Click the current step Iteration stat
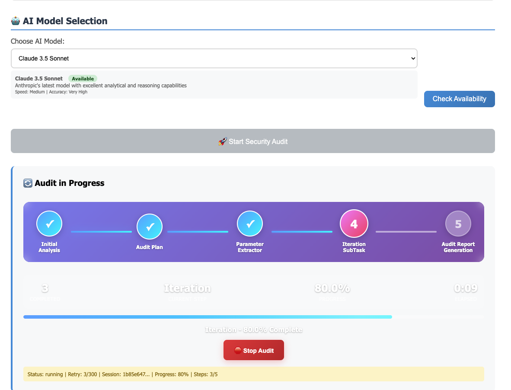Screen dimensions: 511x390 click(187, 288)
